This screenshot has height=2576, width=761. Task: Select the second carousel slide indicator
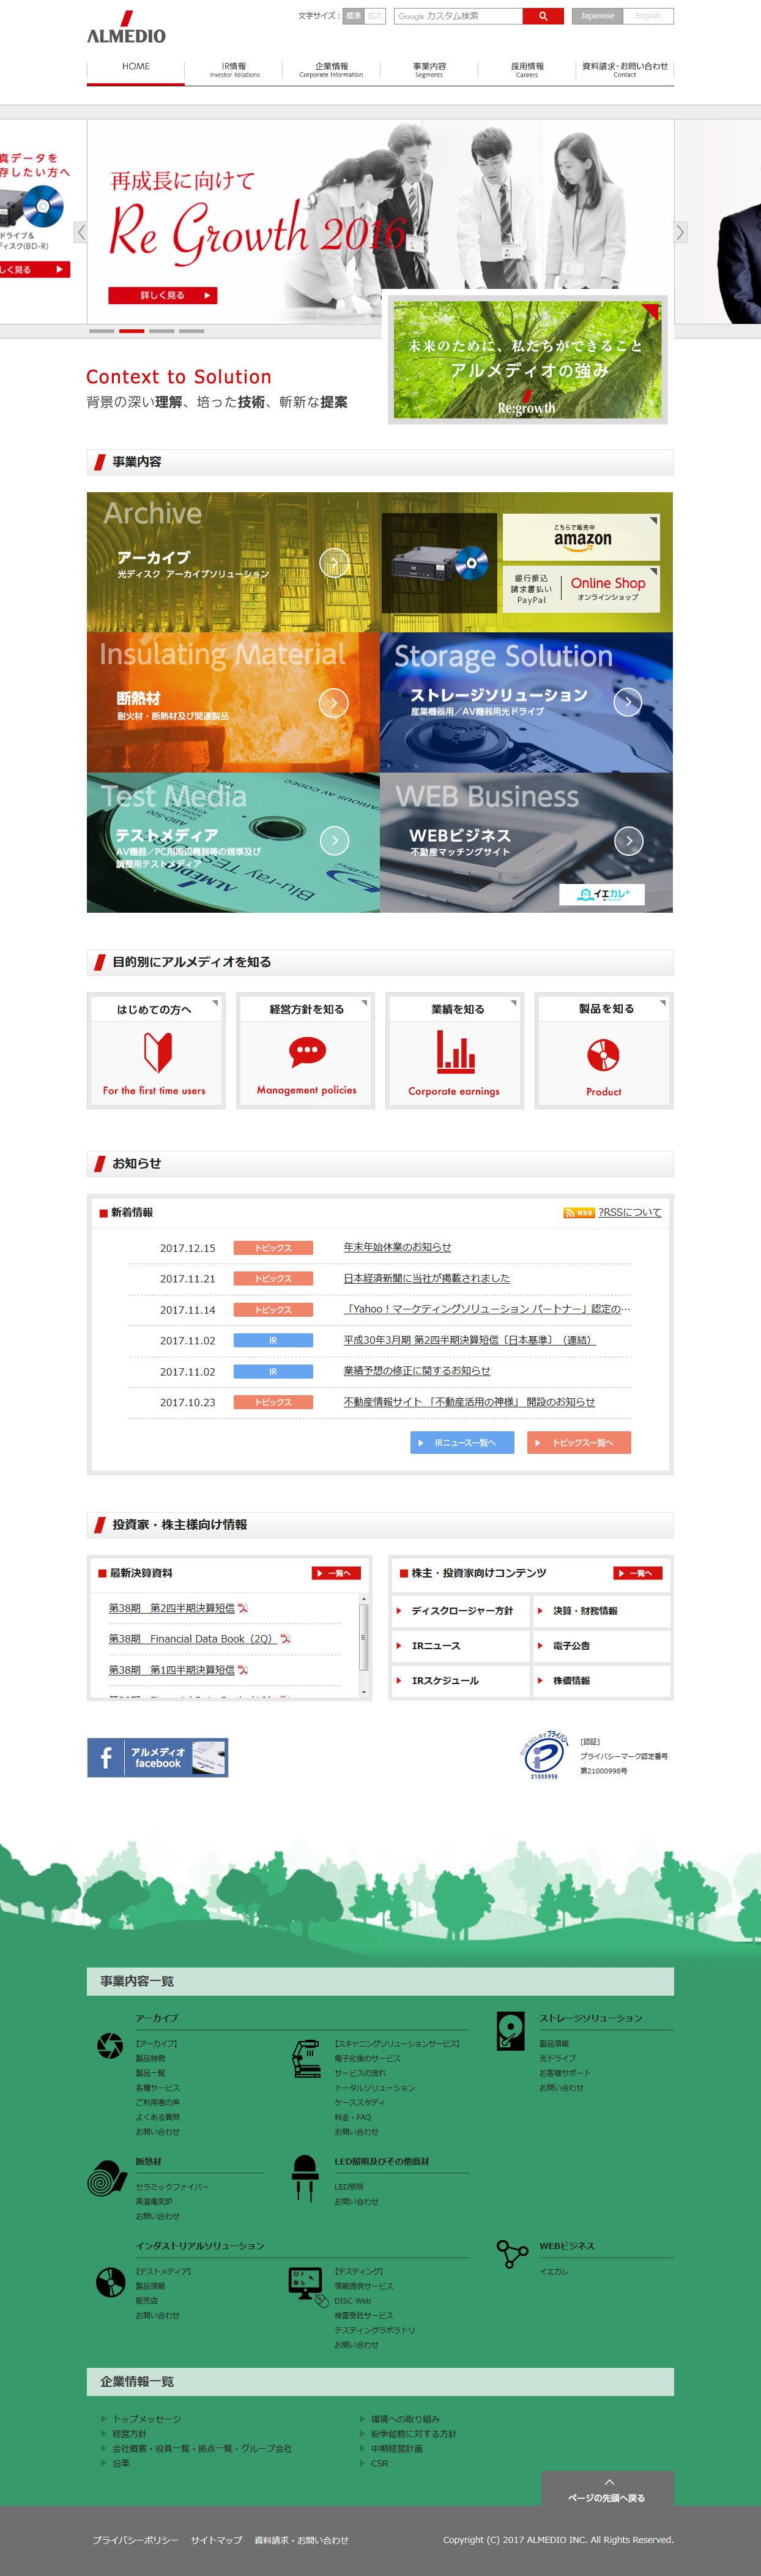[132, 331]
